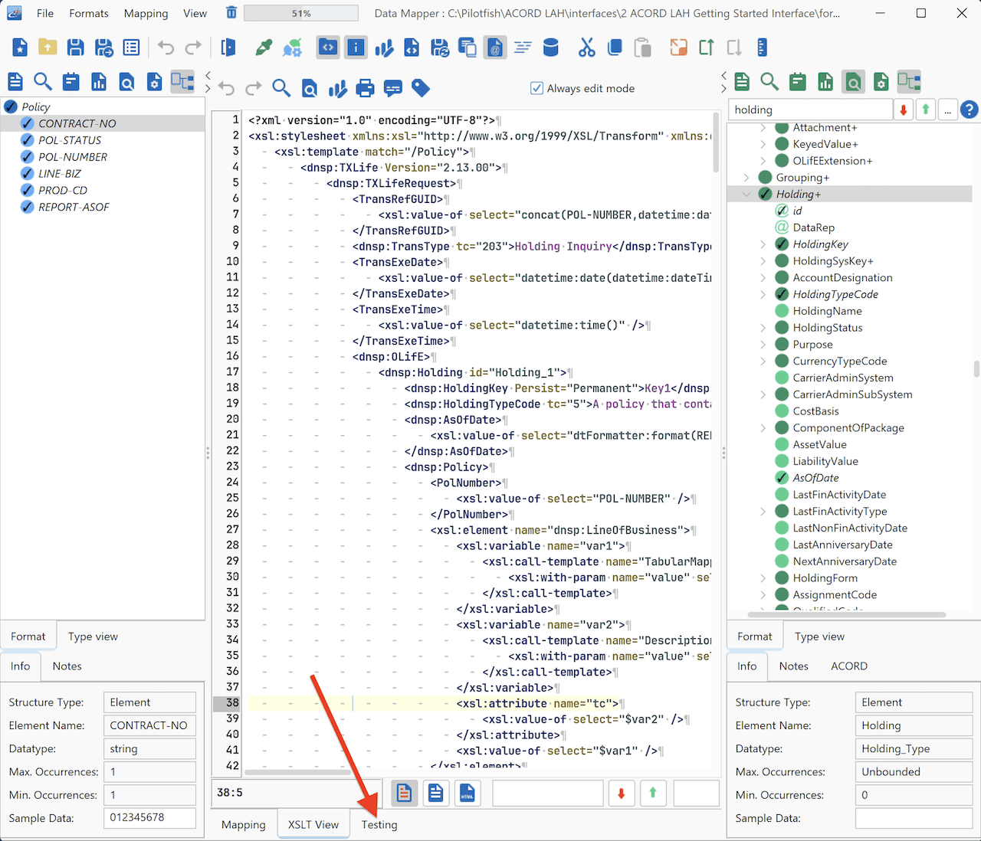Click the holding search field
Screen dimensions: 981x841
click(x=810, y=110)
